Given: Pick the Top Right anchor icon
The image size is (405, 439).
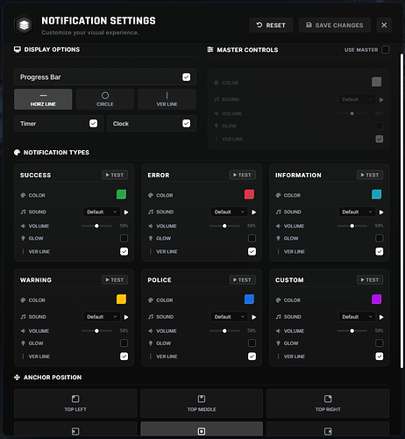Looking at the screenshot, I should click(x=328, y=399).
